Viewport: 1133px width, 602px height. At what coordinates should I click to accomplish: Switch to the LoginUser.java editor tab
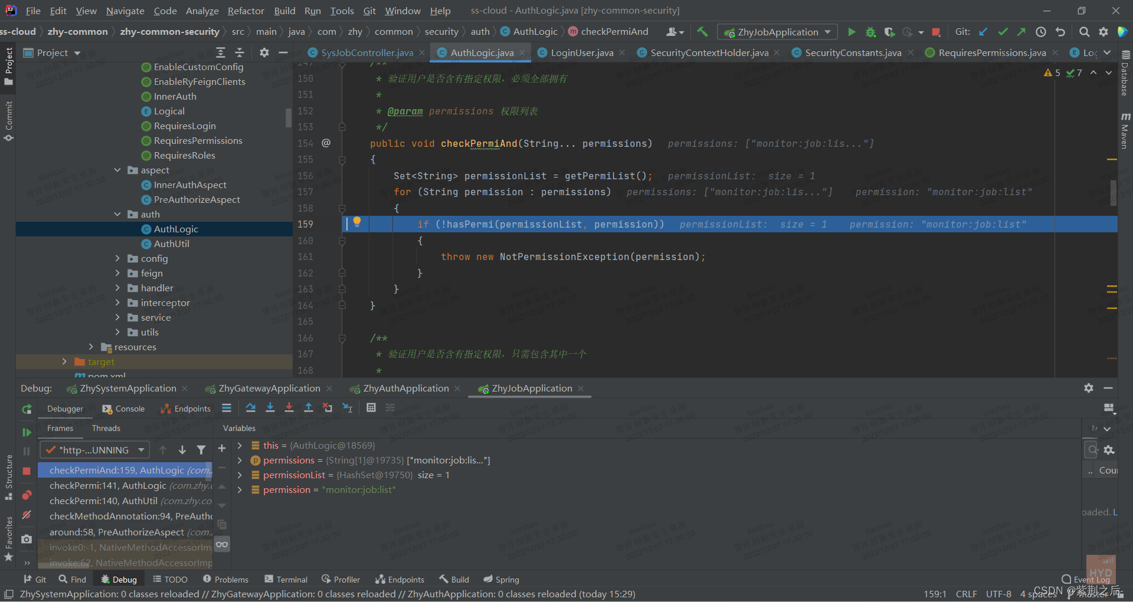(x=581, y=52)
